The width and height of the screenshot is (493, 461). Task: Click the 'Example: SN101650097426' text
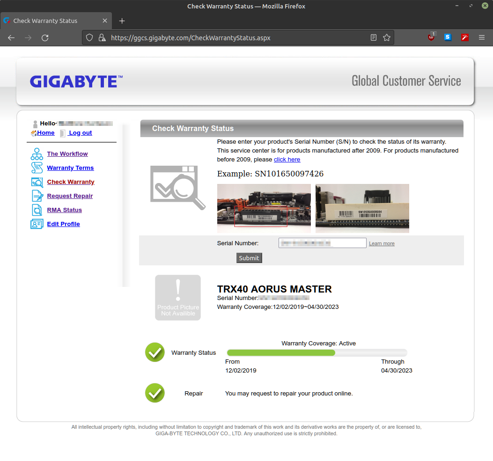coord(271,174)
